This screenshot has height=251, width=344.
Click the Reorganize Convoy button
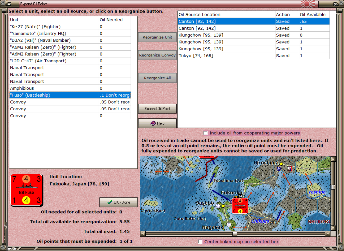point(157,55)
